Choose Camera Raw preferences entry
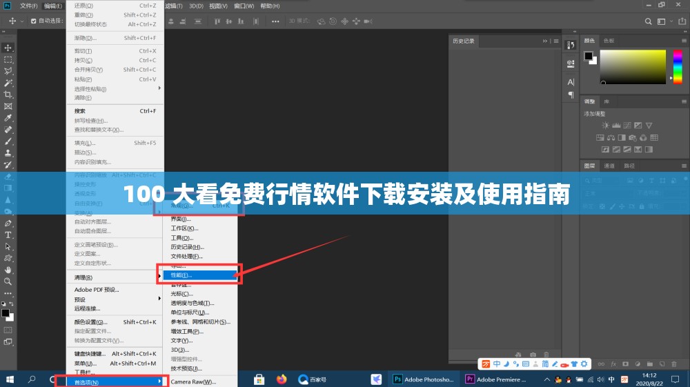The image size is (690, 387). [x=200, y=381]
